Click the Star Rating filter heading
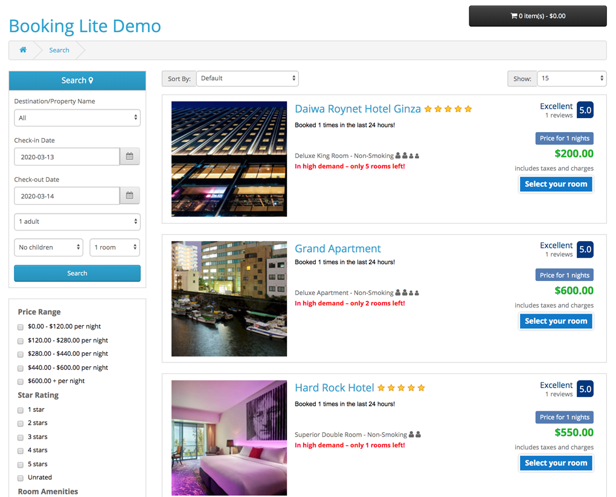The height and width of the screenshot is (497, 616). pyautogui.click(x=38, y=395)
